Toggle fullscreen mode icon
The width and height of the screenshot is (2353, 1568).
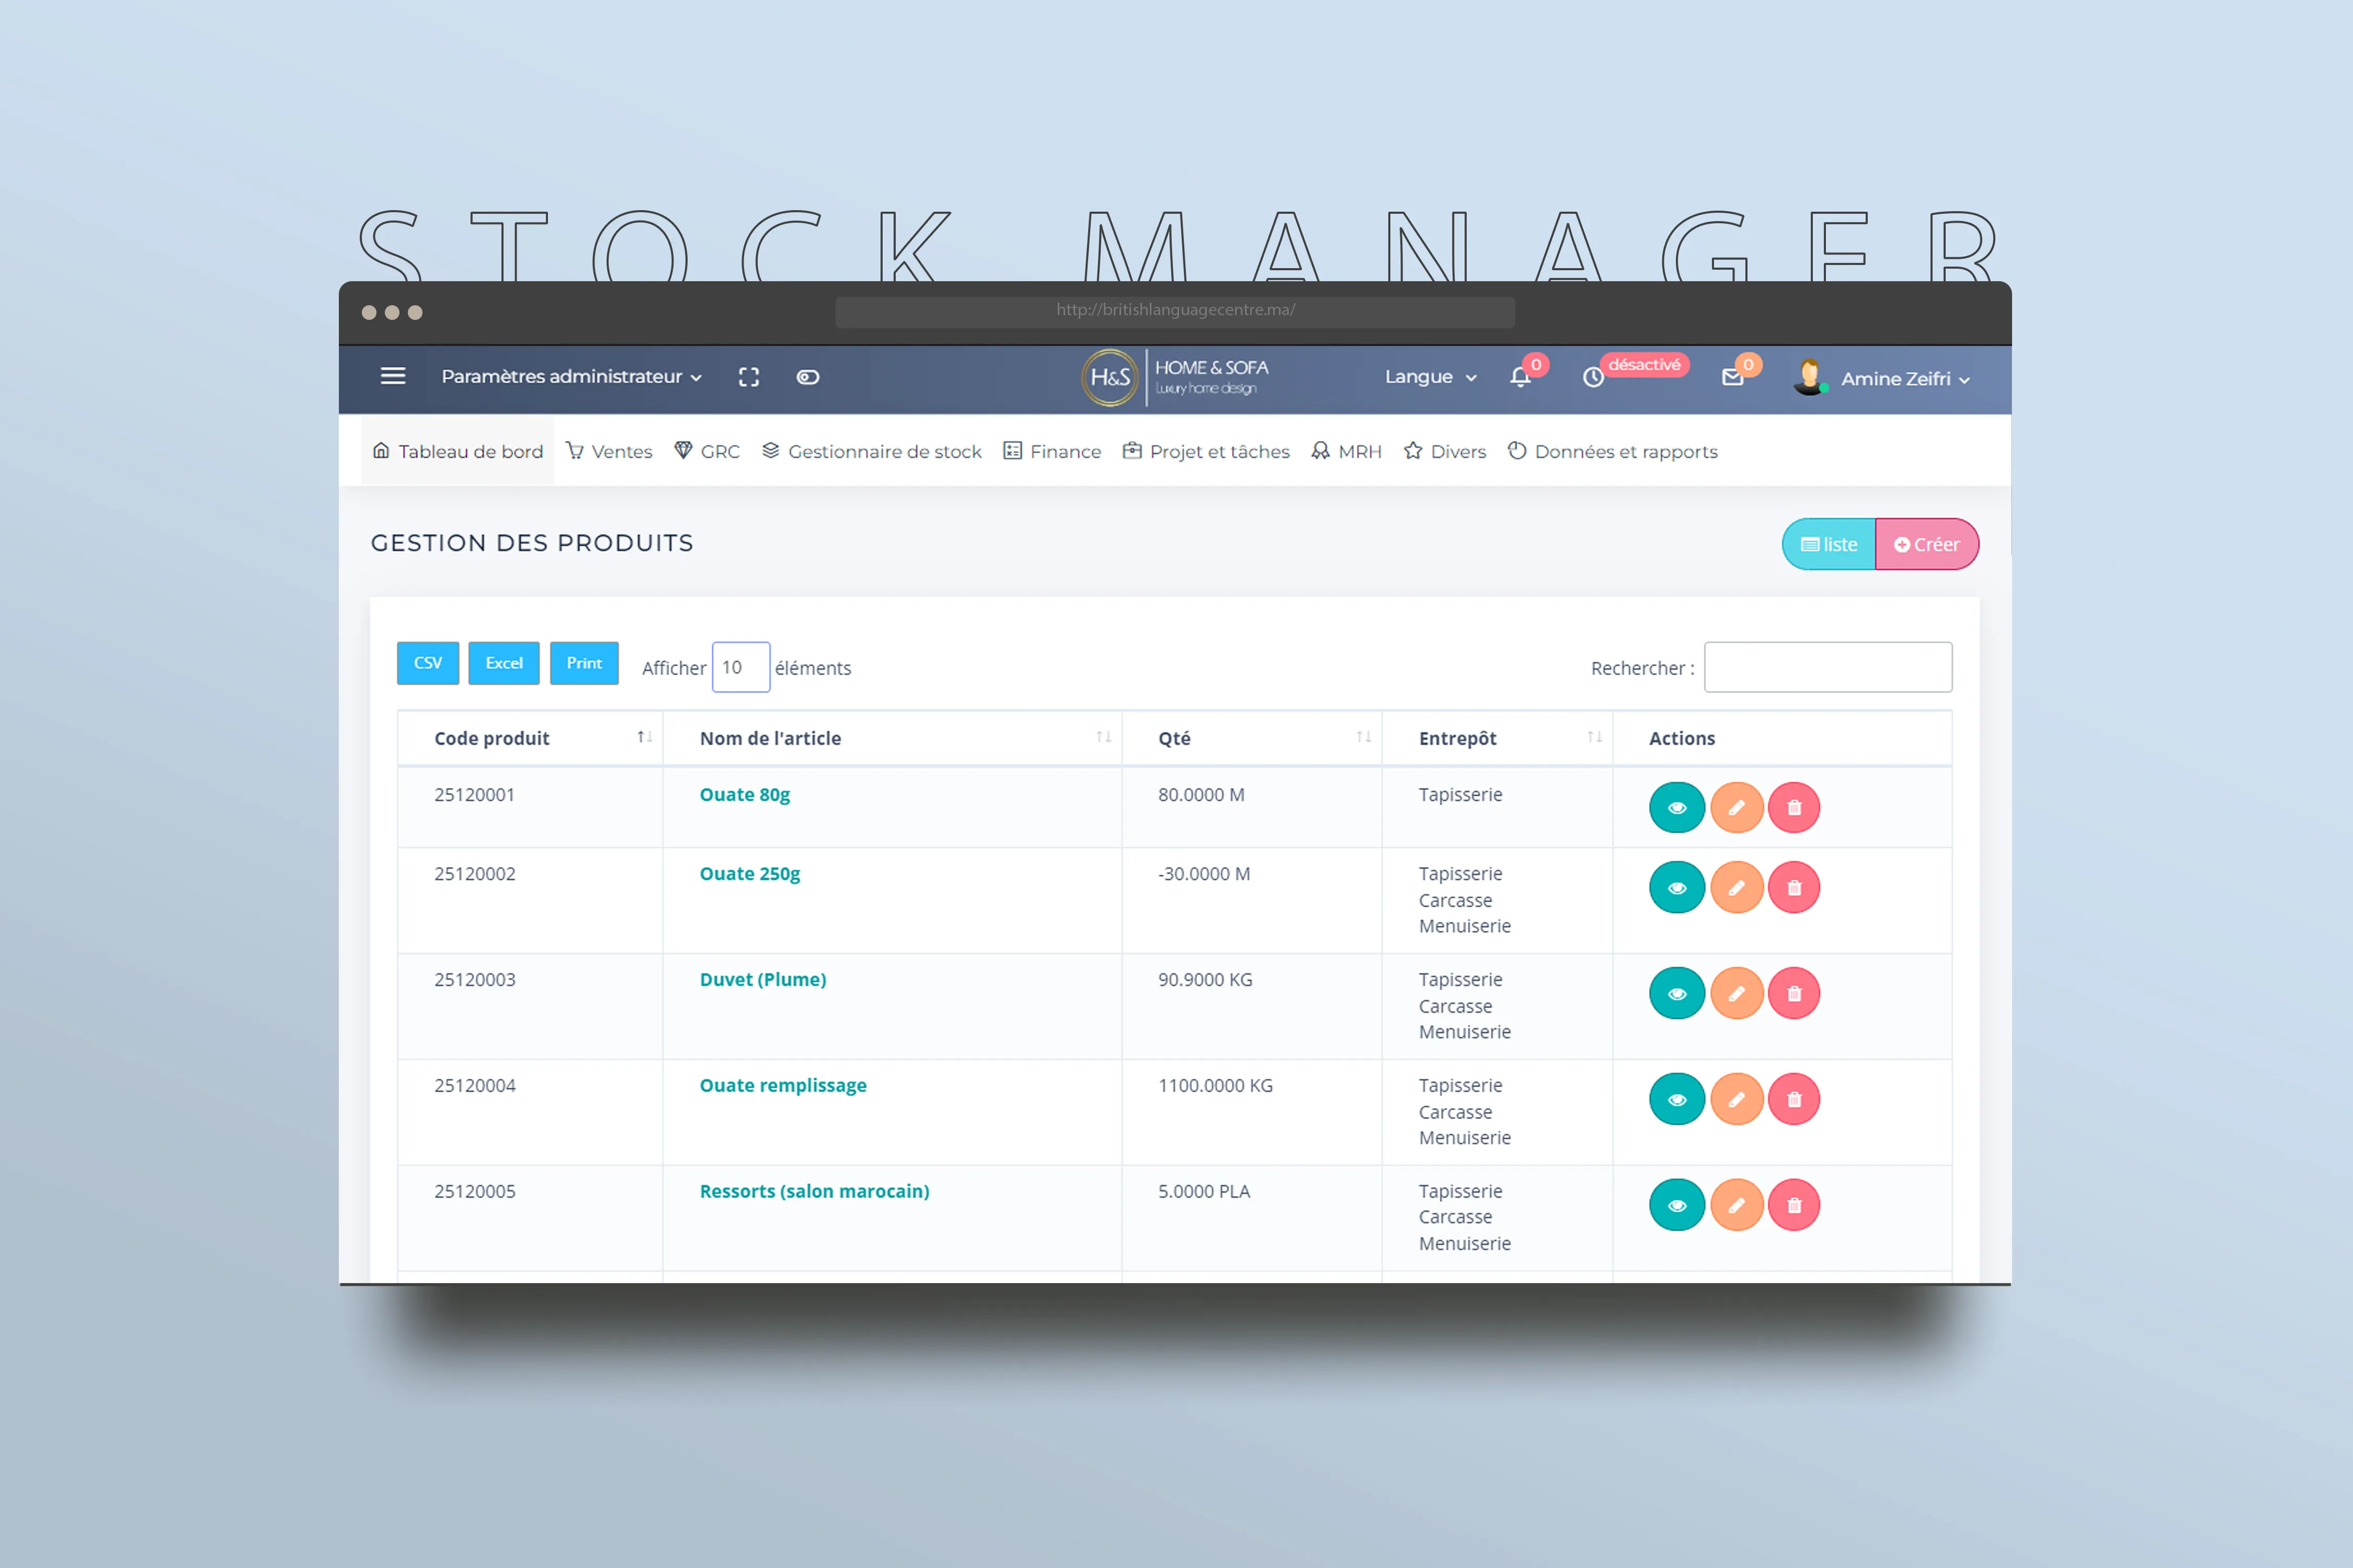point(748,377)
